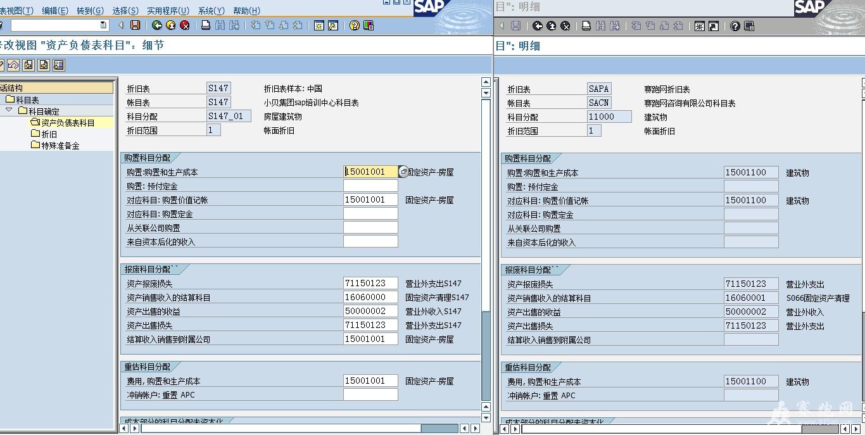Click the 资产报废损失 field 71150123 in left window

click(370, 283)
